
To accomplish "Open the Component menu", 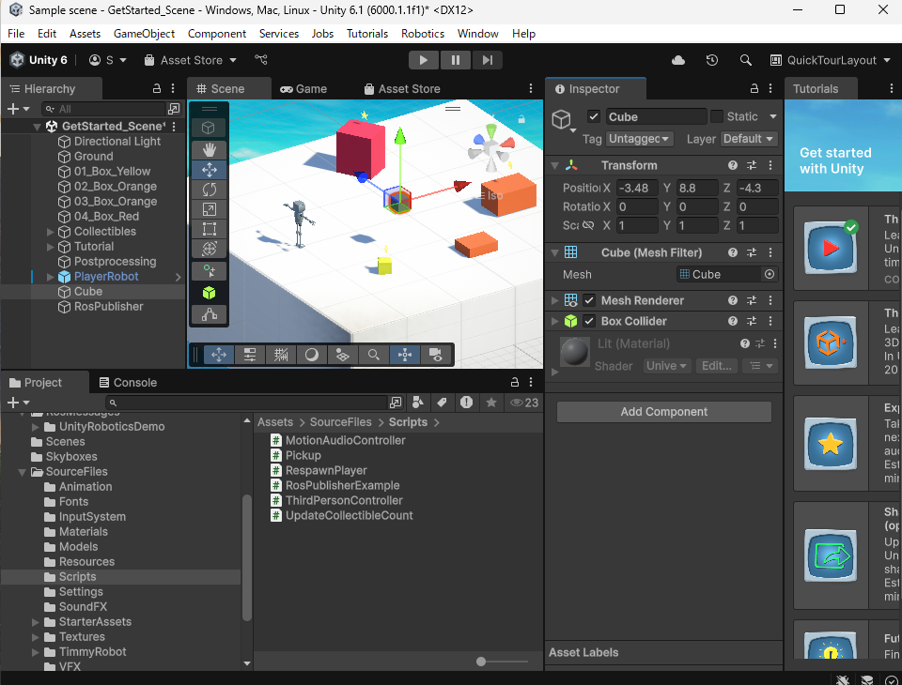I will coord(217,34).
